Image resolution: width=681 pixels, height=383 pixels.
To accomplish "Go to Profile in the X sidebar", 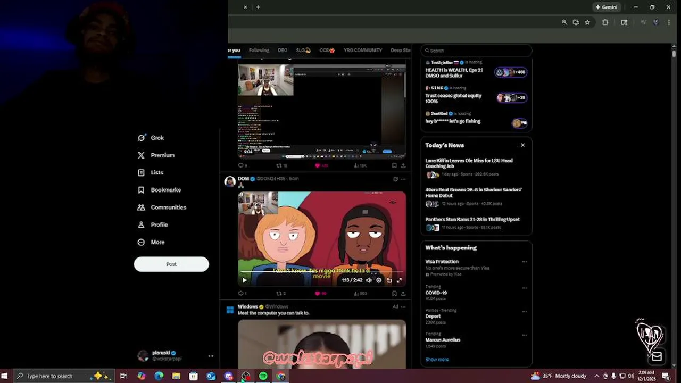I will pos(152,224).
